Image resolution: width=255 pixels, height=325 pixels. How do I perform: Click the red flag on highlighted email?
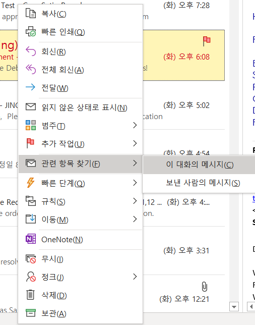pos(206,41)
